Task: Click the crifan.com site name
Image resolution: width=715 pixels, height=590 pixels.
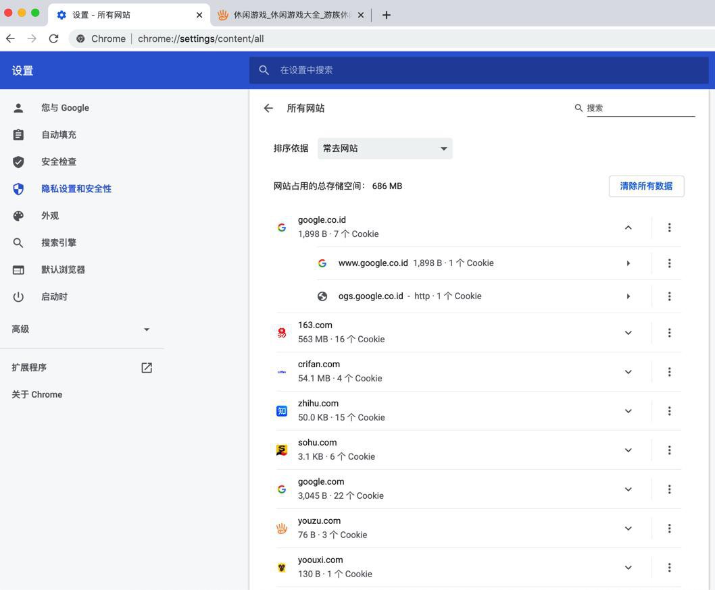Action: 319,364
